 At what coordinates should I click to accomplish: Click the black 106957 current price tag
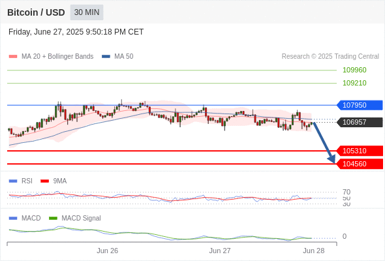pos(360,122)
